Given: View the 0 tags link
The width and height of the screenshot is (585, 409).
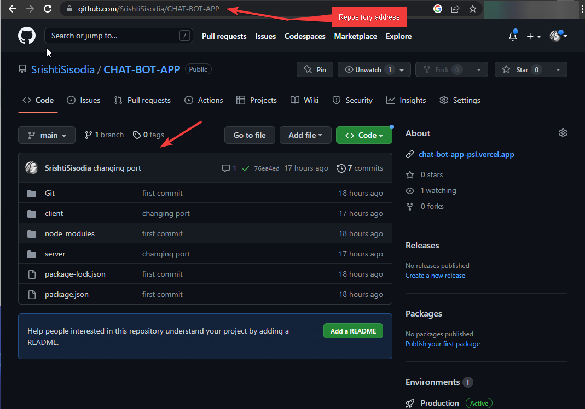Looking at the screenshot, I should click(148, 135).
